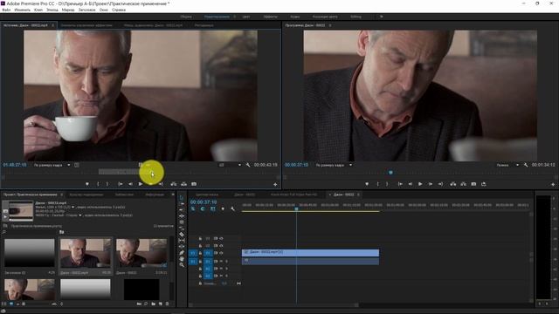Viewport: 559px width, 314px height.
Task: Open Source monitor settings wrench
Action: [x=248, y=165]
